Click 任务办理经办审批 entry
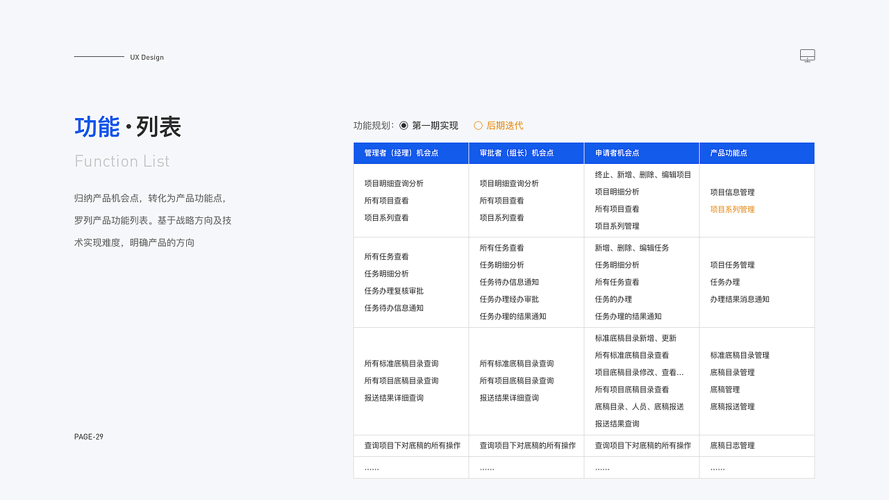889x500 pixels. click(509, 299)
